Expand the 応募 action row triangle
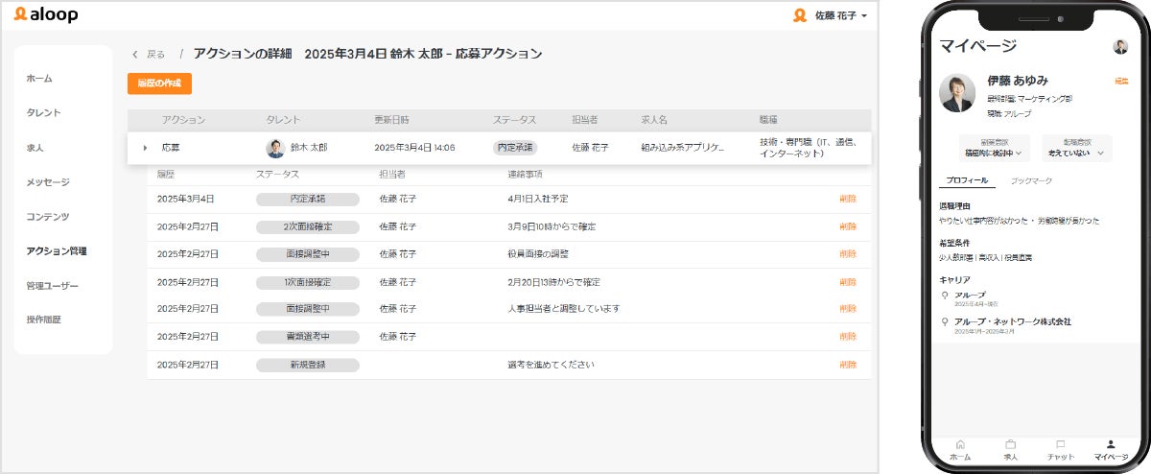This screenshot has width=1151, height=474. [145, 148]
